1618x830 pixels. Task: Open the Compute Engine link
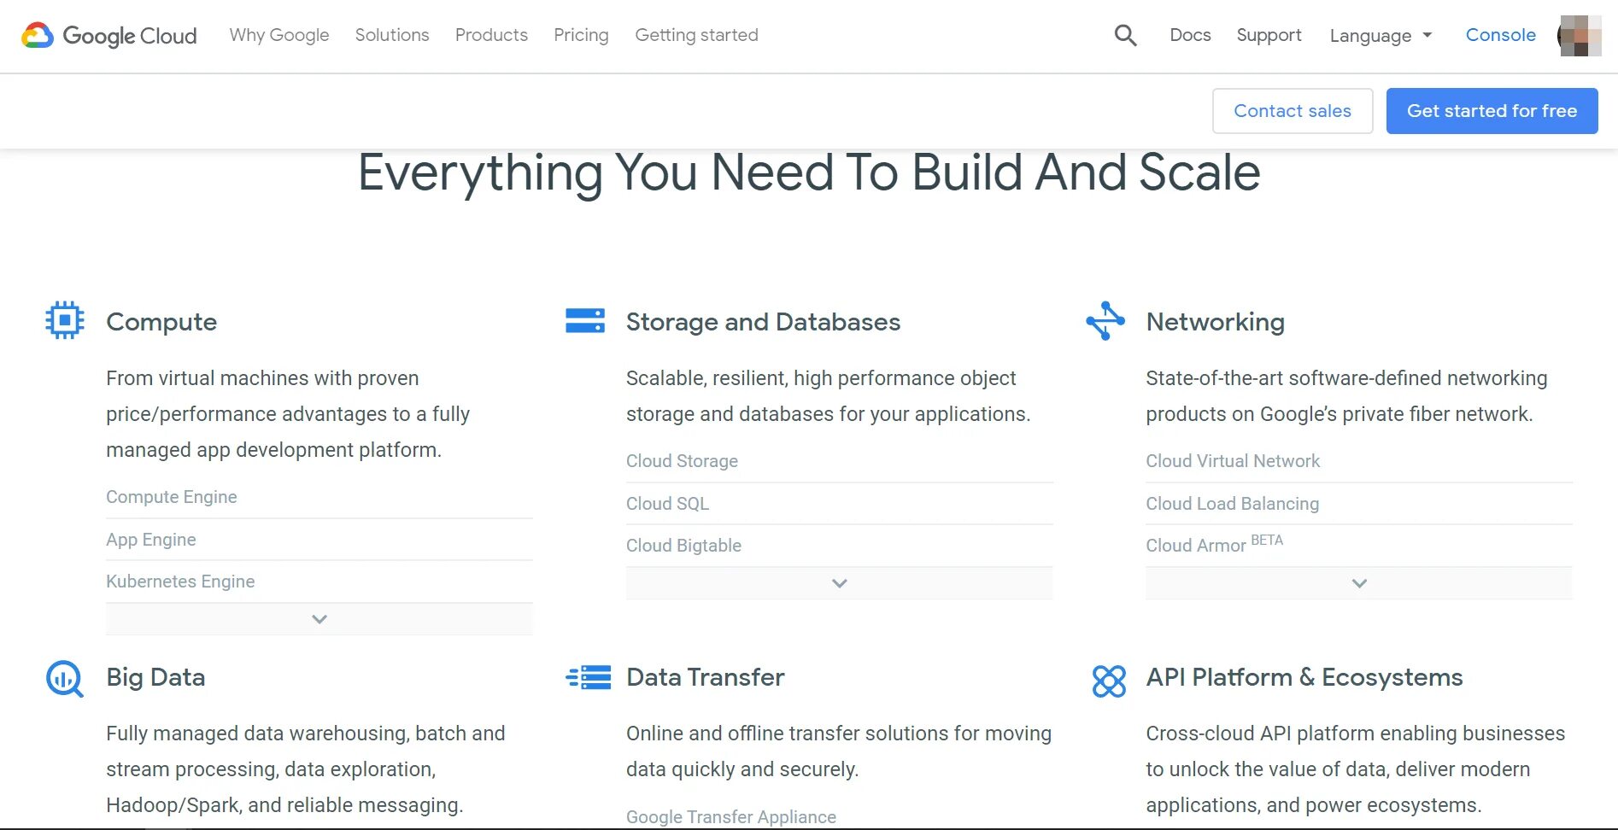tap(172, 497)
